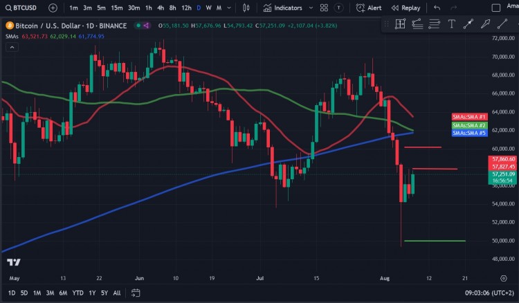Select the horizontal lines drawing tool
519x303 pixels.
click(434, 24)
